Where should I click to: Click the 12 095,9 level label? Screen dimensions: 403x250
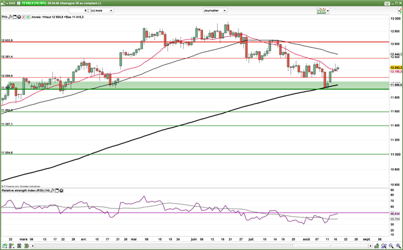7,76
